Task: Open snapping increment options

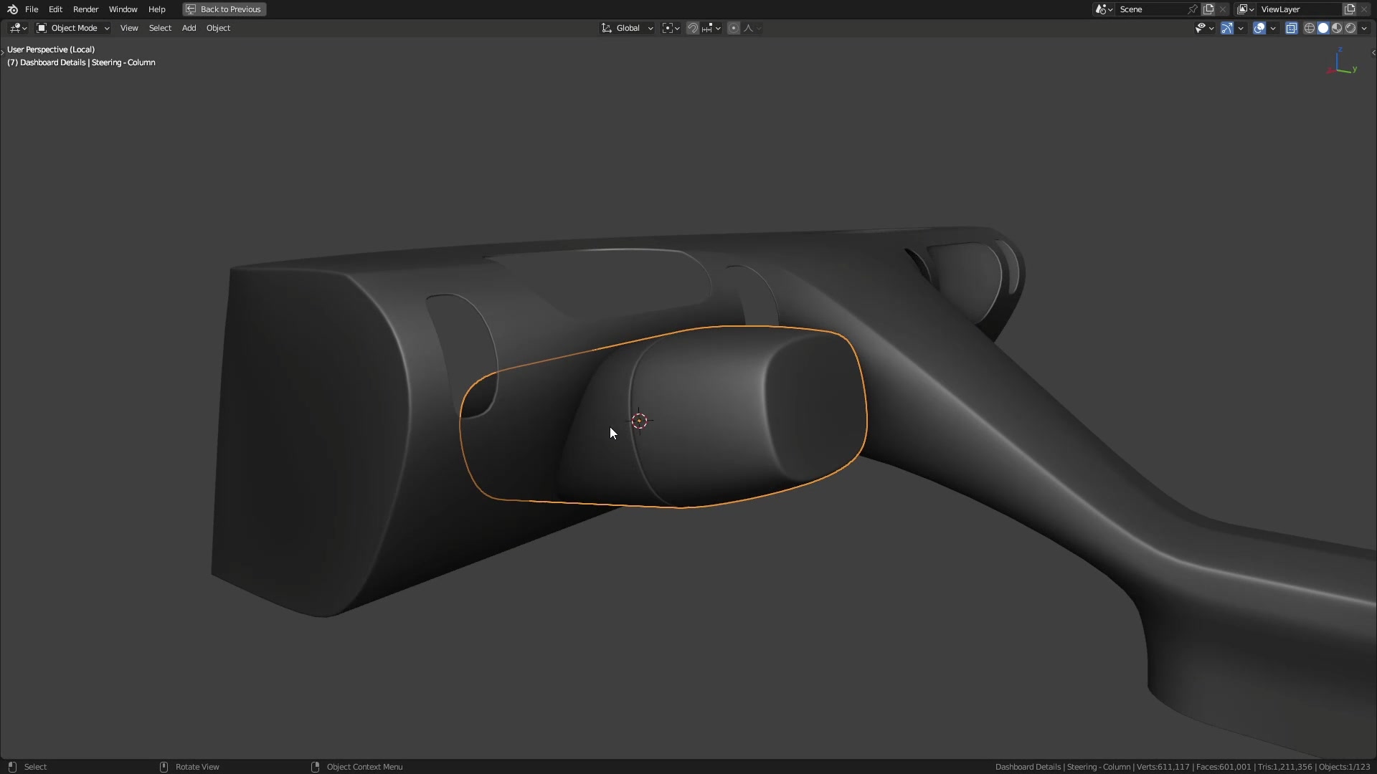Action: pos(711,28)
